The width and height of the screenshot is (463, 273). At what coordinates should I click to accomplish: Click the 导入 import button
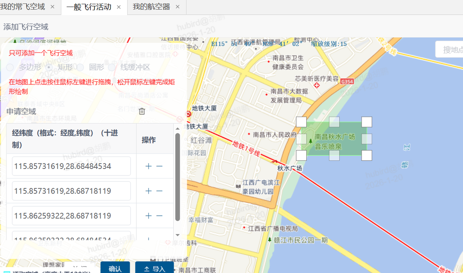coord(155,268)
